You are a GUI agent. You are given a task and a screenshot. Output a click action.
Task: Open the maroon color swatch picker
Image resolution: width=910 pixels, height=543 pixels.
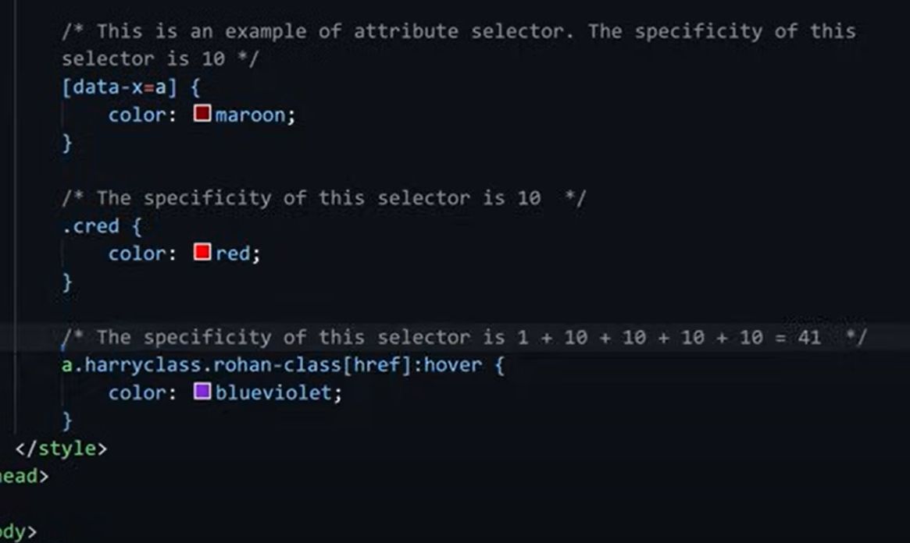click(x=202, y=113)
